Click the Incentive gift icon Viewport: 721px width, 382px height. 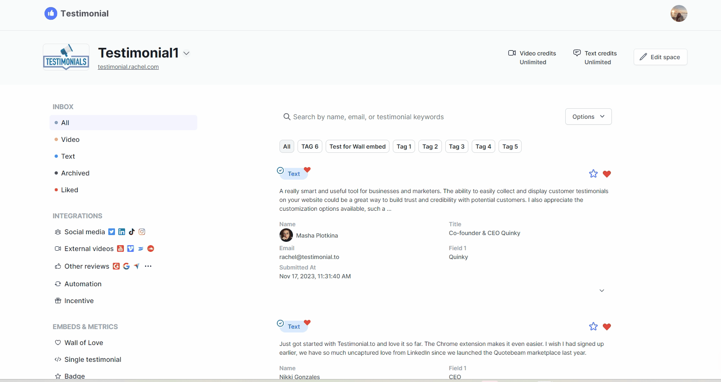pos(58,301)
